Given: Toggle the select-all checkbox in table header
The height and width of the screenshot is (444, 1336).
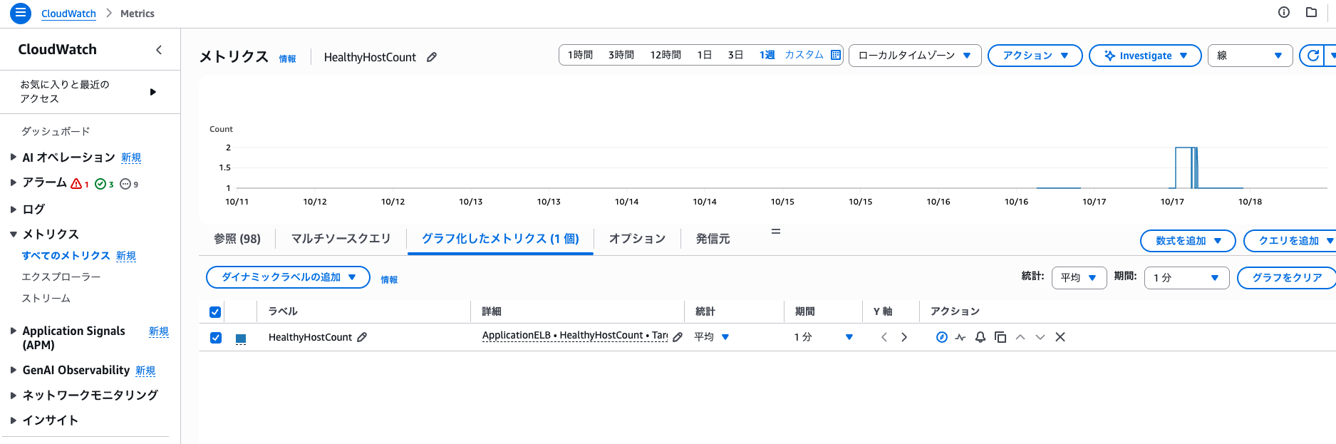Looking at the screenshot, I should (x=215, y=311).
